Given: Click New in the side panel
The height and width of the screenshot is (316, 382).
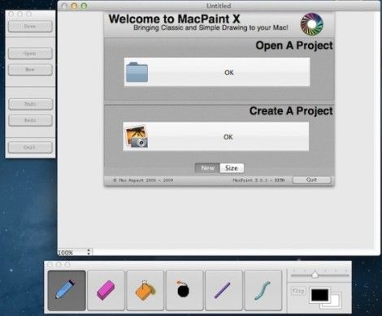Looking at the screenshot, I should pos(30,70).
